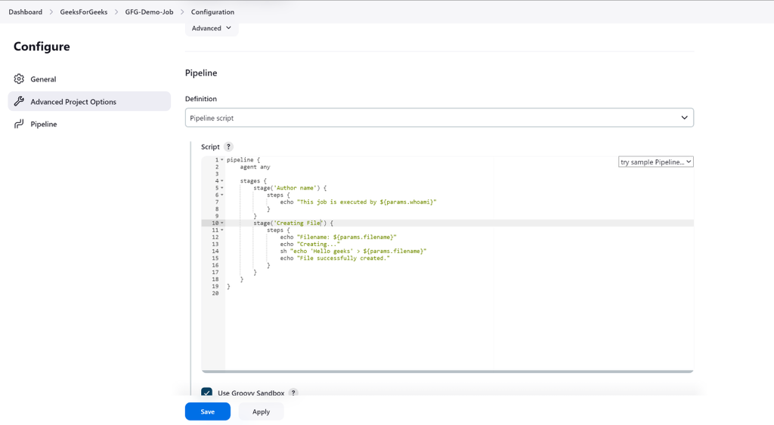This screenshot has width=774, height=425.
Task: Fold the Creating File stage on line 10
Action: click(x=222, y=223)
